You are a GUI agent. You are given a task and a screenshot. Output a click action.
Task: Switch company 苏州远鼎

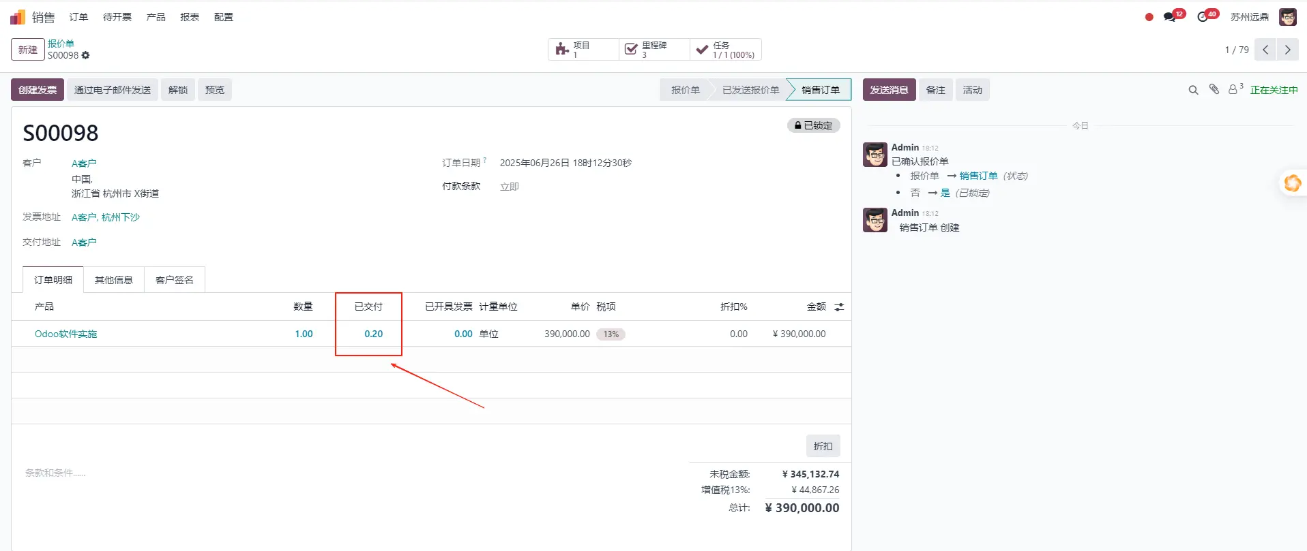click(x=1250, y=17)
